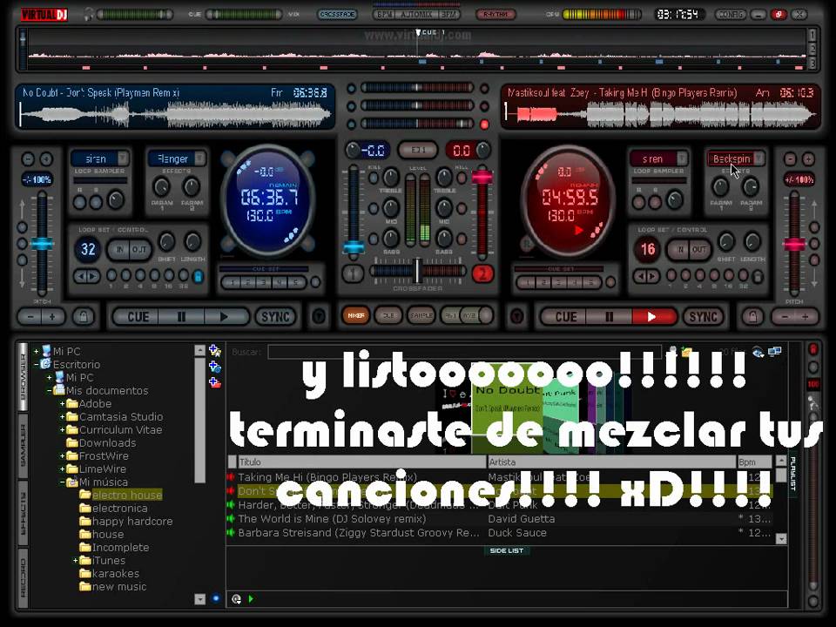Pause the left deck
Viewport: 836px width, 627px height.
click(181, 317)
